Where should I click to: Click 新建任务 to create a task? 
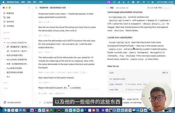[x=10, y=13]
